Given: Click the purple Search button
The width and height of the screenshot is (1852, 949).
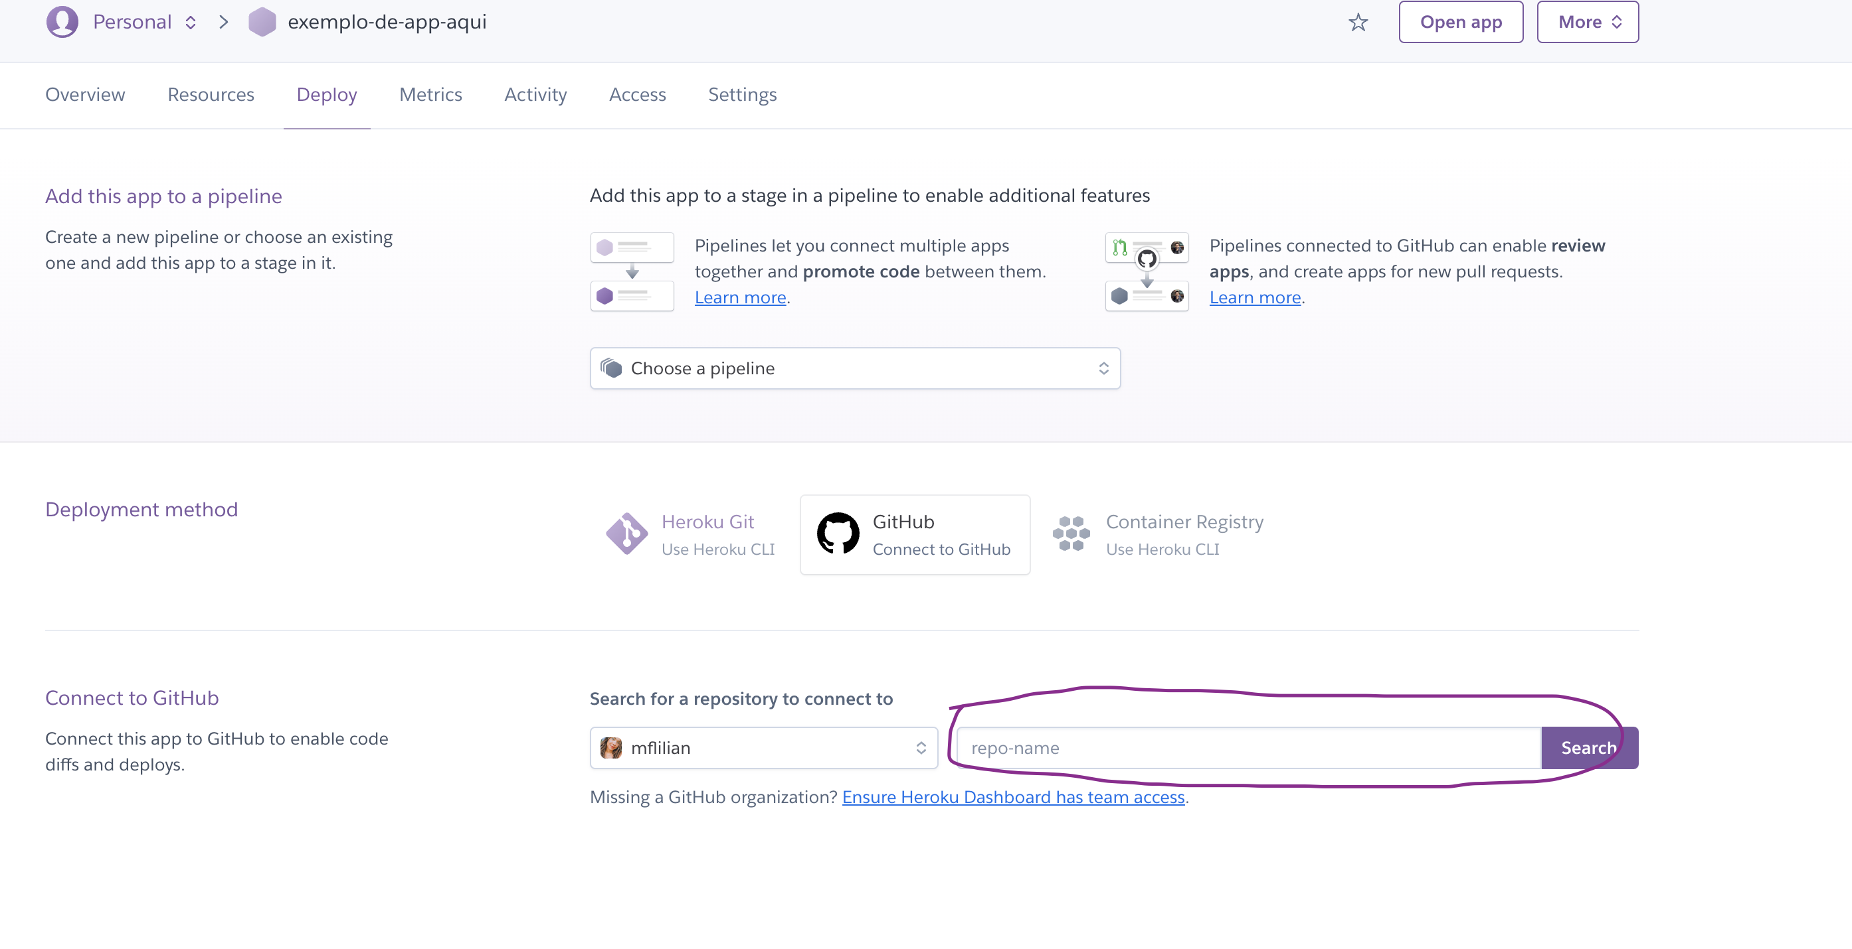Looking at the screenshot, I should coord(1589,748).
